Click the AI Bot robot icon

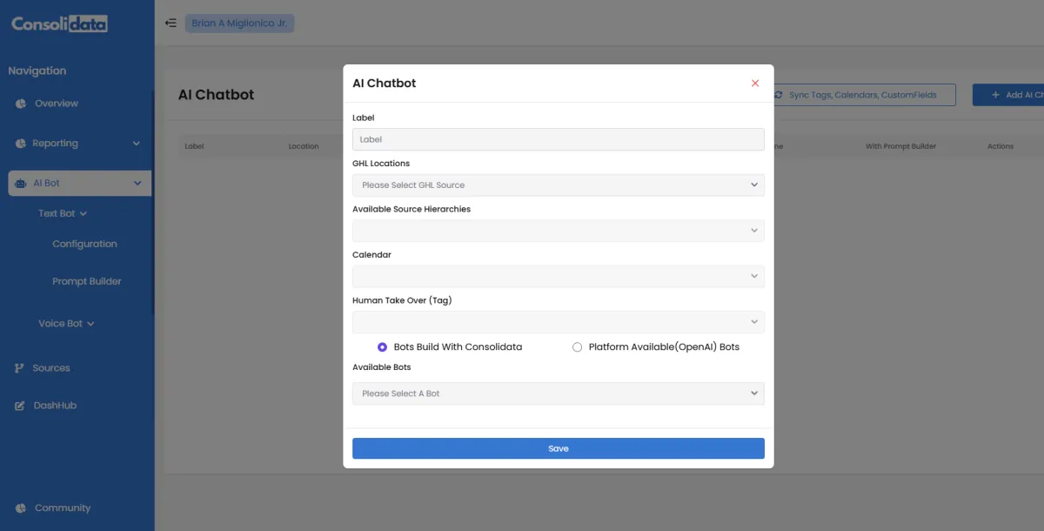(21, 183)
